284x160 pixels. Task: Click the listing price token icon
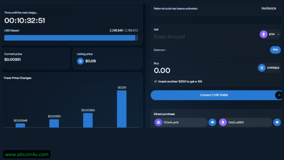(x=80, y=61)
